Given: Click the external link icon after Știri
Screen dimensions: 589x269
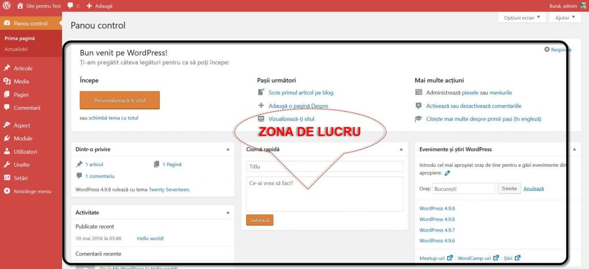Looking at the screenshot, I should pyautogui.click(x=518, y=258).
